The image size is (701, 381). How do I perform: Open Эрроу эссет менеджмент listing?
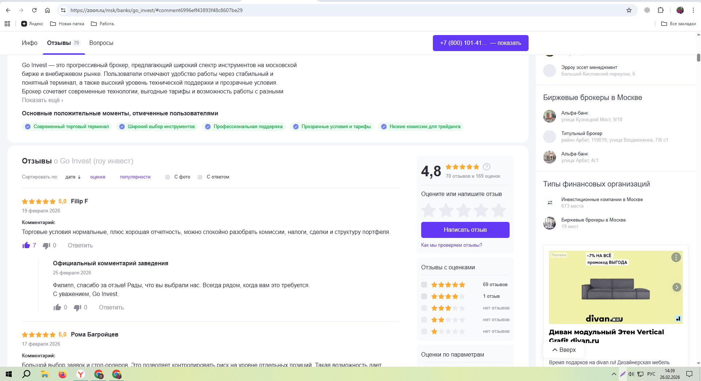click(x=589, y=68)
